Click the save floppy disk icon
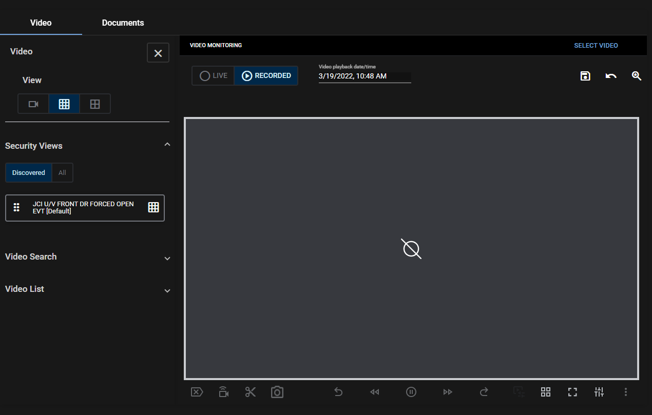 [585, 76]
